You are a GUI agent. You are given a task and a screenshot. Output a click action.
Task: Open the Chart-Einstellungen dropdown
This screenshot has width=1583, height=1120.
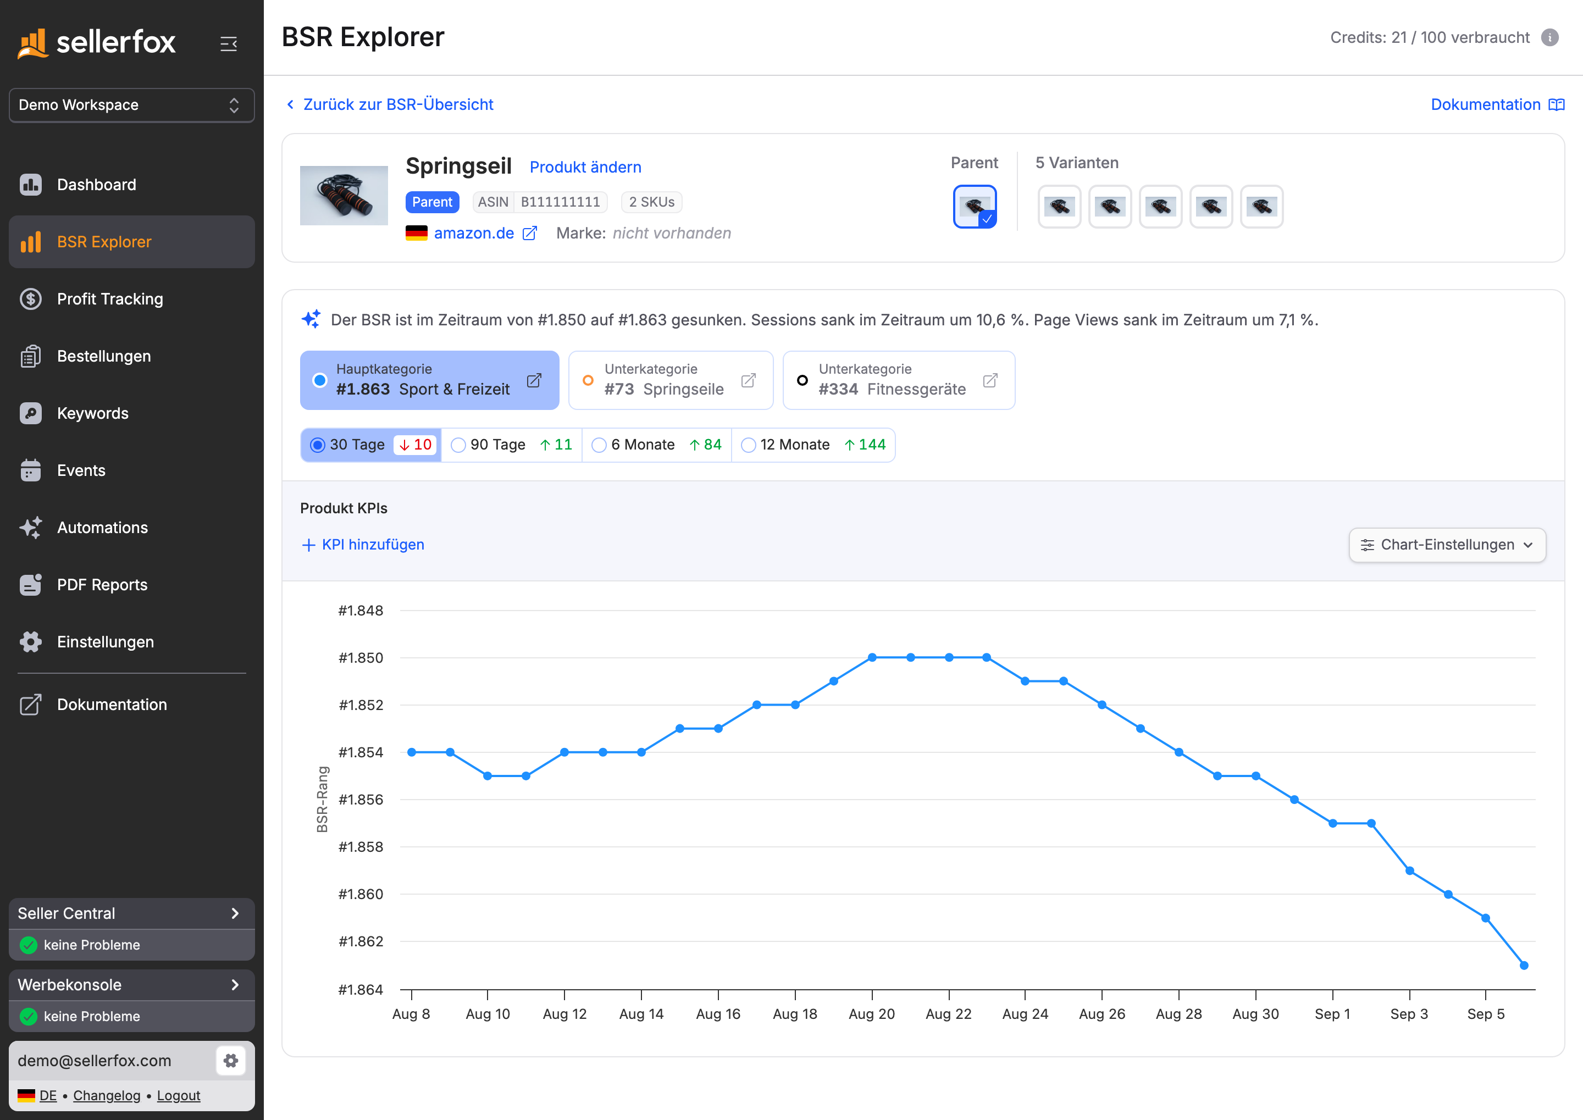1447,545
